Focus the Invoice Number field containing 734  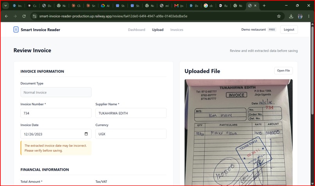tap(56, 113)
